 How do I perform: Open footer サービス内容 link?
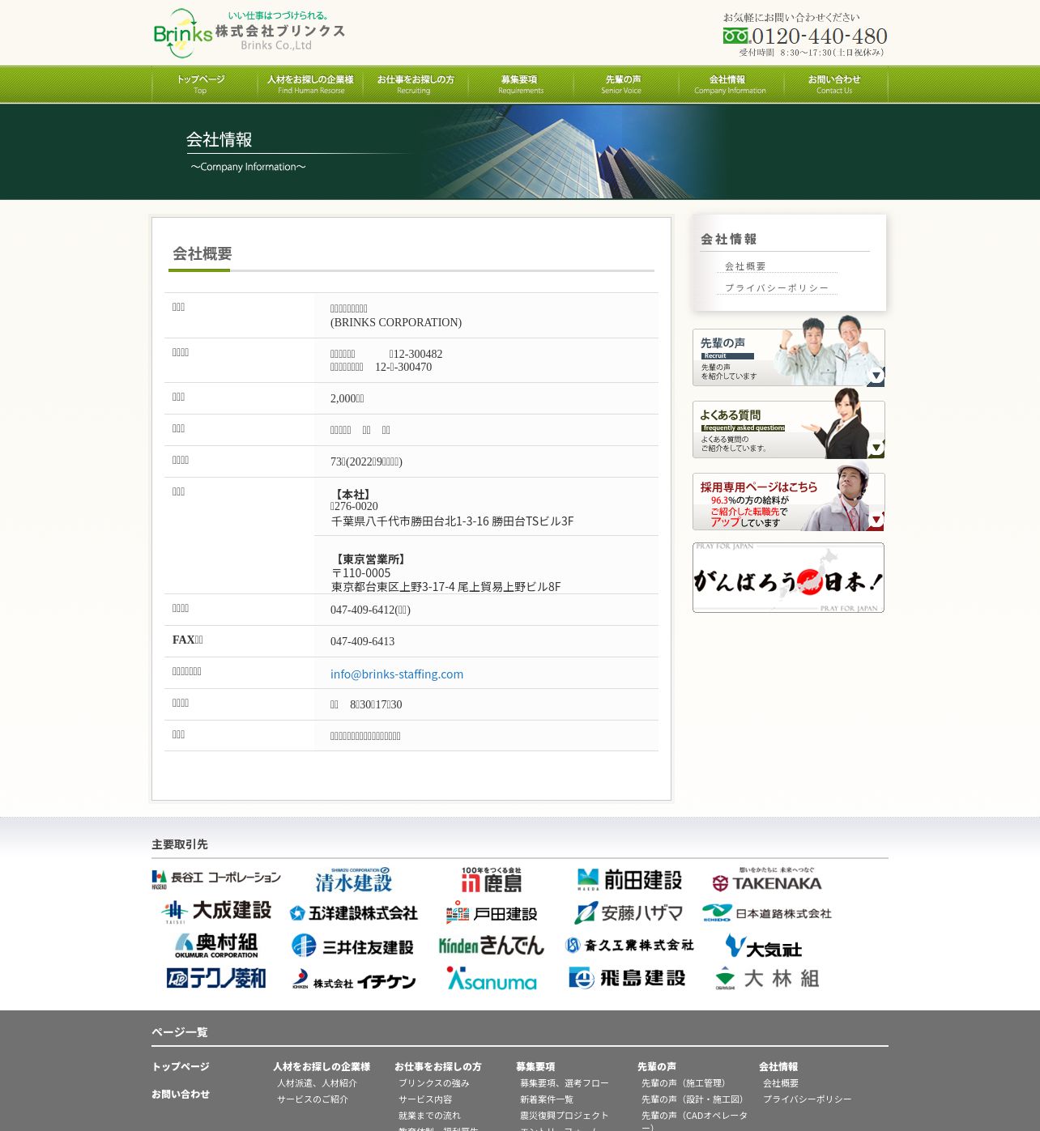pyautogui.click(x=425, y=1099)
